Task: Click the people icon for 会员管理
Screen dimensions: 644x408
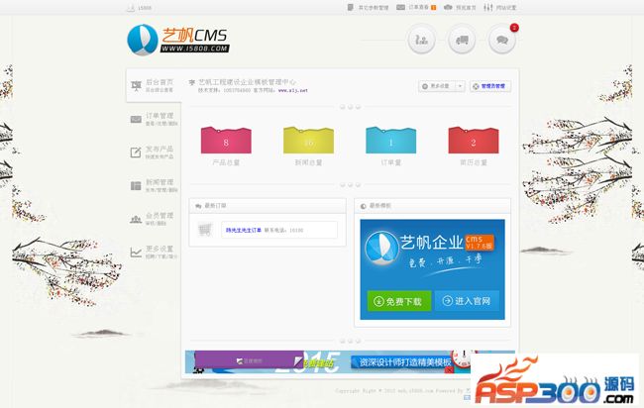Action: pyautogui.click(x=136, y=219)
